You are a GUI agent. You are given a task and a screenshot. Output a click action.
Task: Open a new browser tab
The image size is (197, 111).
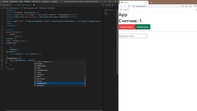point(151,2)
